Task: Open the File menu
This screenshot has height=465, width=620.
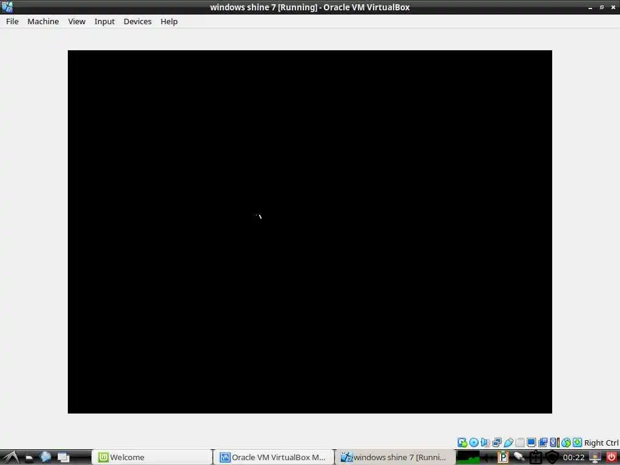Action: [x=12, y=21]
